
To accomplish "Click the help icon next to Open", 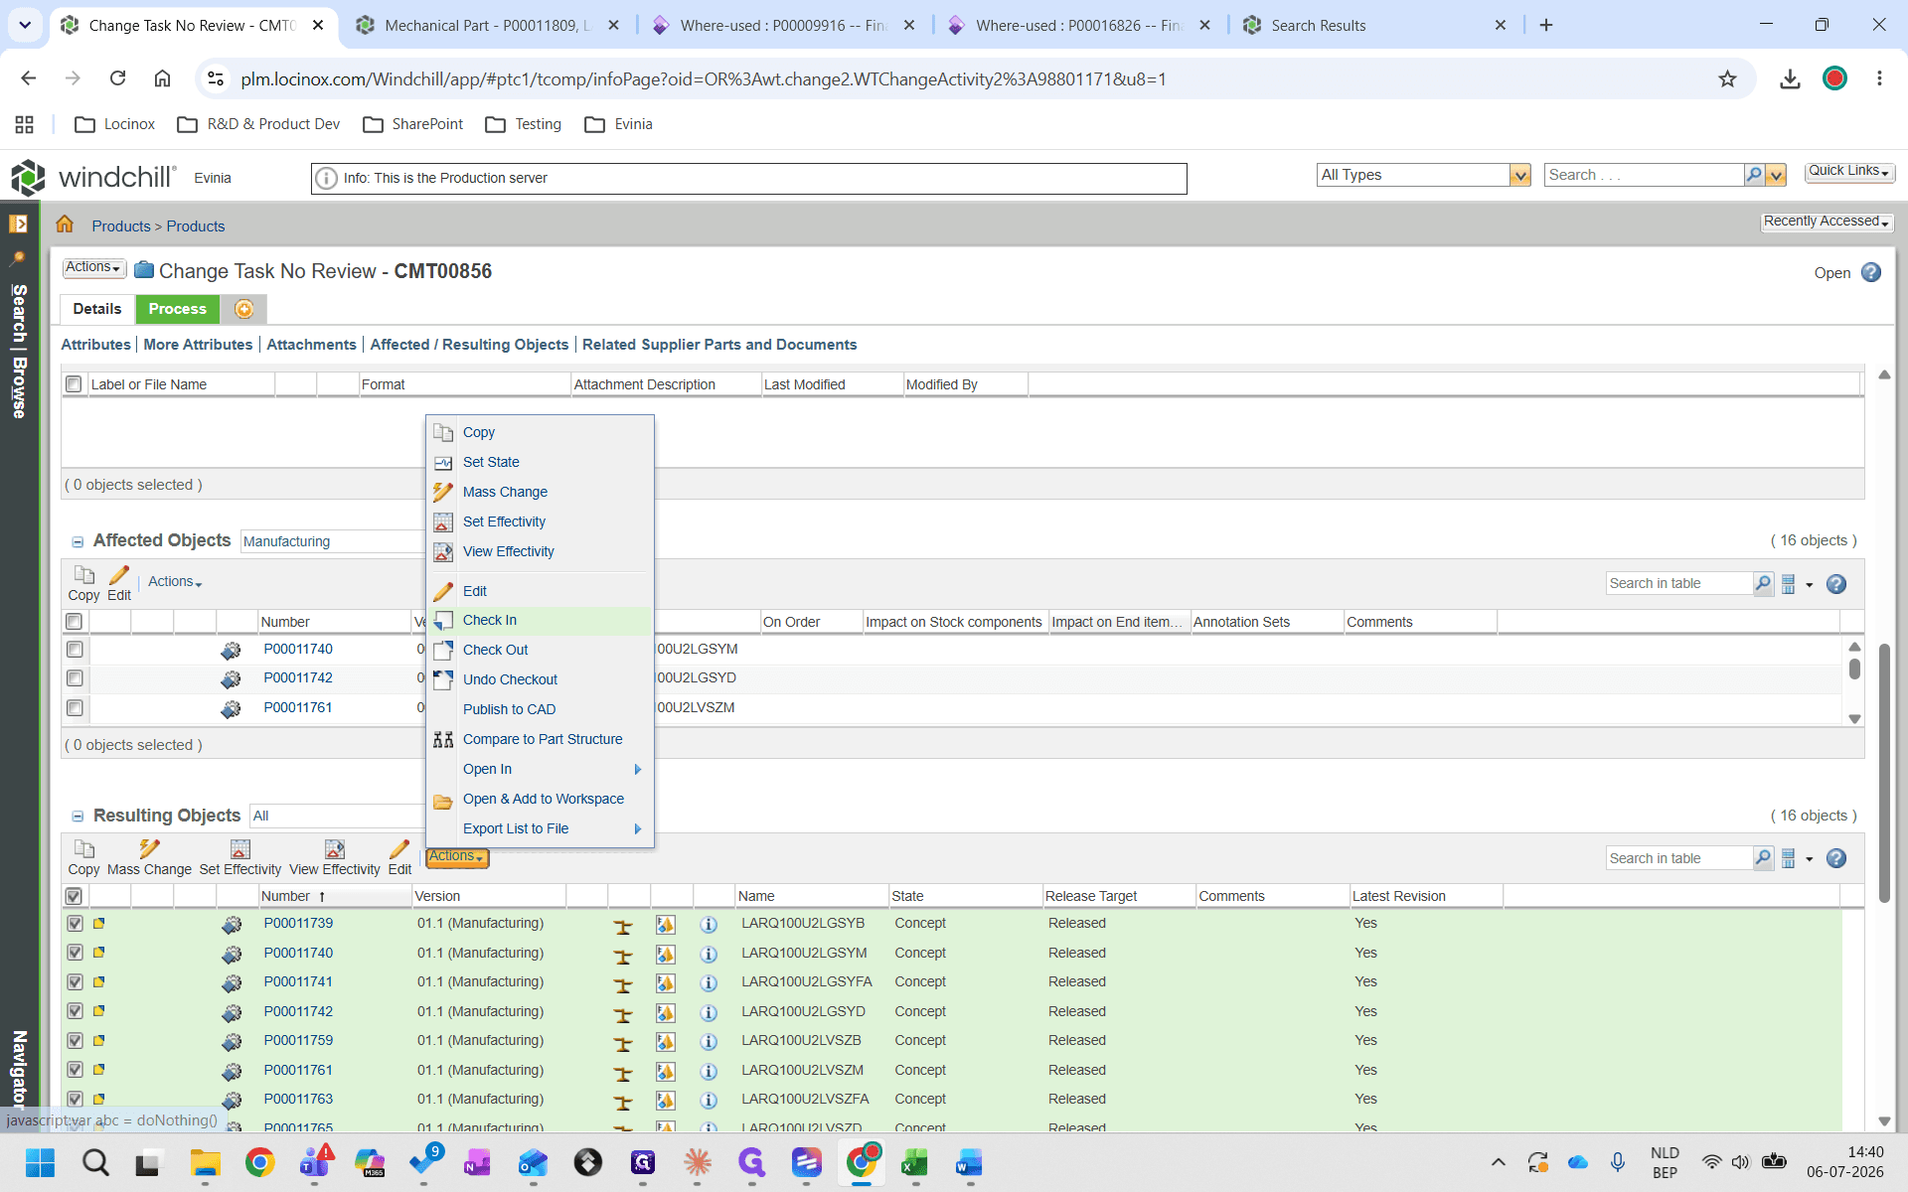I will click(1871, 272).
